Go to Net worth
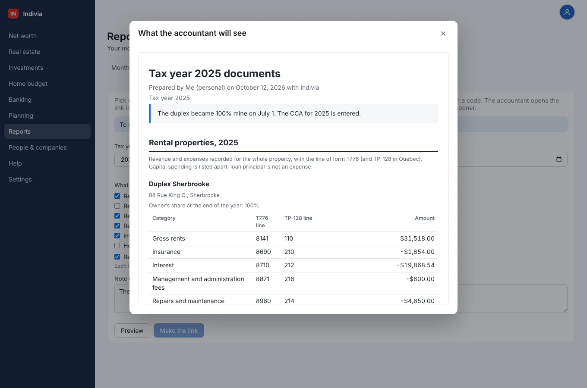Image resolution: width=587 pixels, height=388 pixels. pyautogui.click(x=47, y=36)
